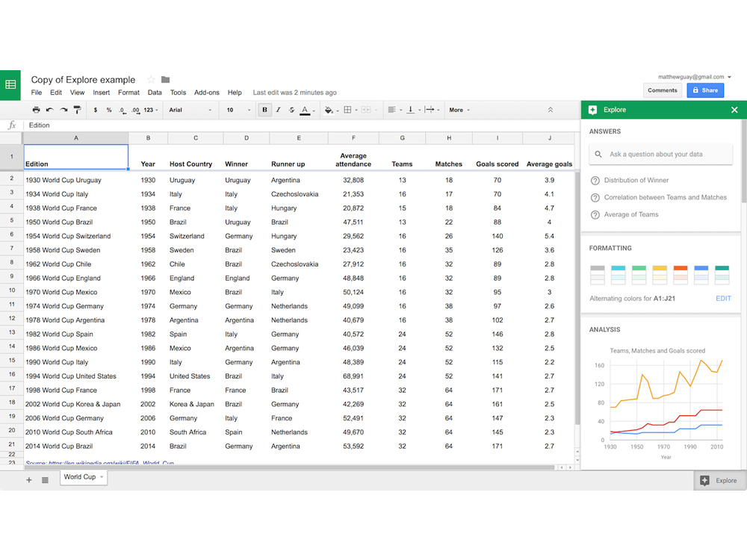This screenshot has height=560, width=747.
Task: Increase decimal places
Action: (136, 110)
